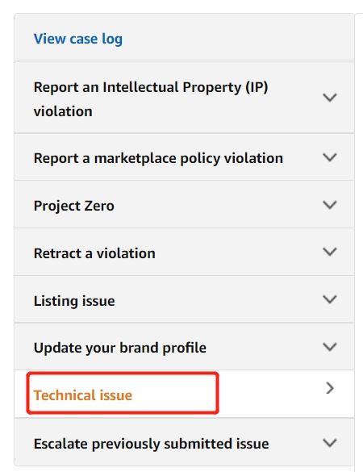
Task: Select the Listing issue label
Action: 74,301
